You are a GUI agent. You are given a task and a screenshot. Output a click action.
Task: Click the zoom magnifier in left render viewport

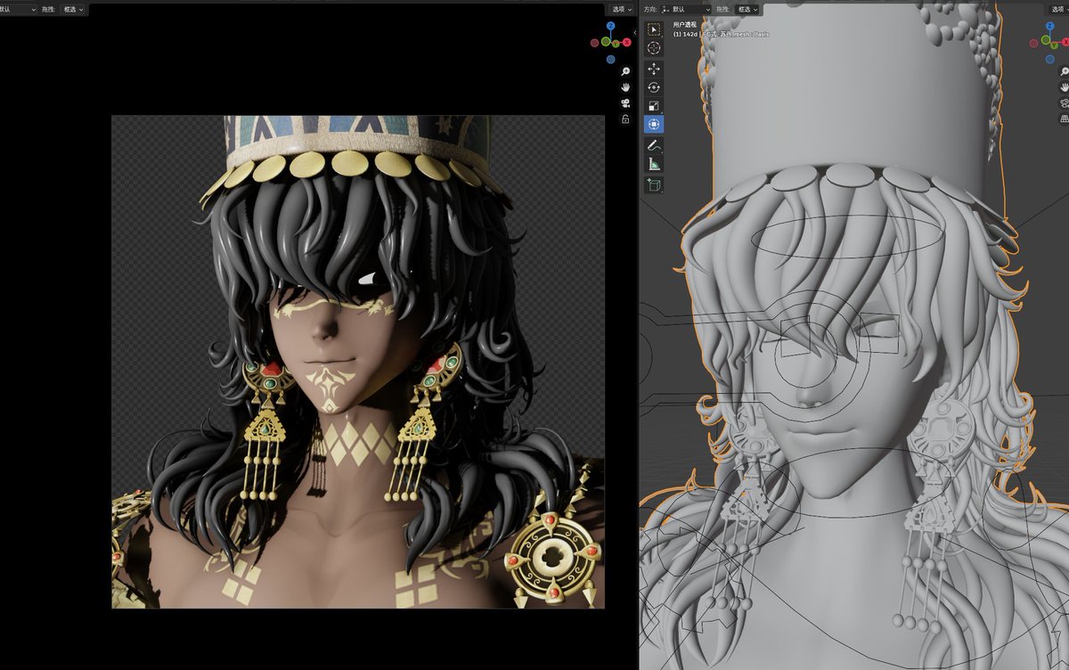tap(626, 71)
